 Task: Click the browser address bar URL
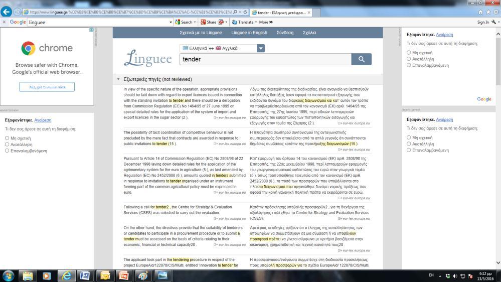point(131,12)
